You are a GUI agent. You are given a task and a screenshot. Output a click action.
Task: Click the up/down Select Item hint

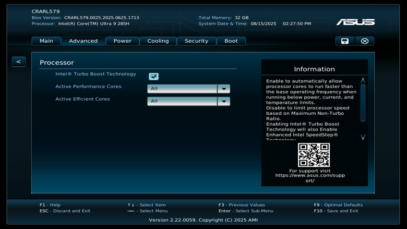[147, 205]
